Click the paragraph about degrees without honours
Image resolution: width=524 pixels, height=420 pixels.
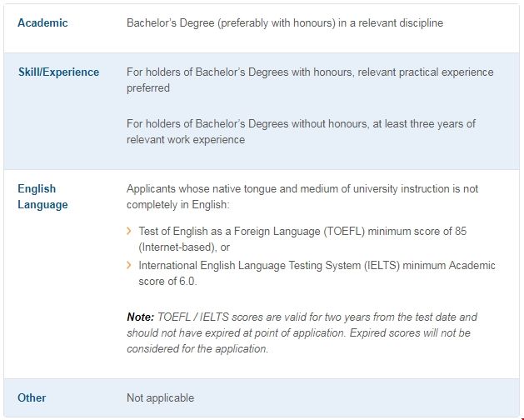(x=301, y=132)
